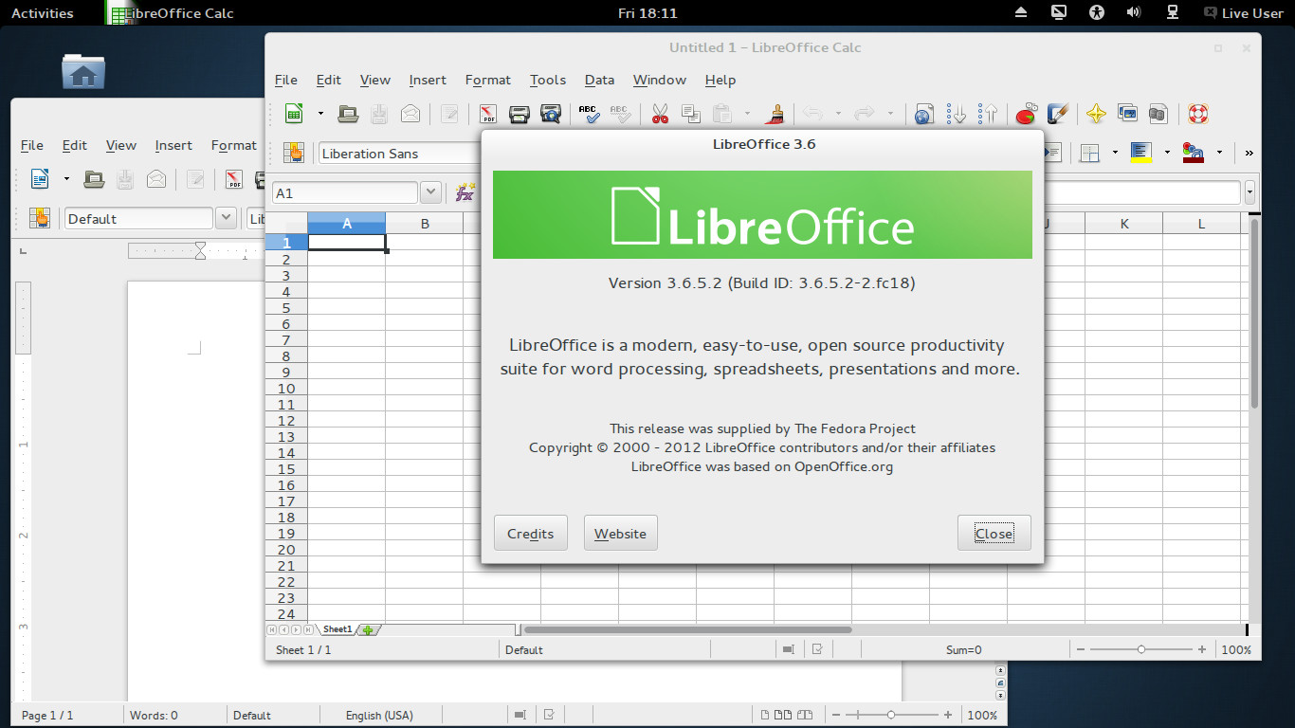
Task: Click the Open folder icon in Writer toolbar
Action: coord(94,178)
